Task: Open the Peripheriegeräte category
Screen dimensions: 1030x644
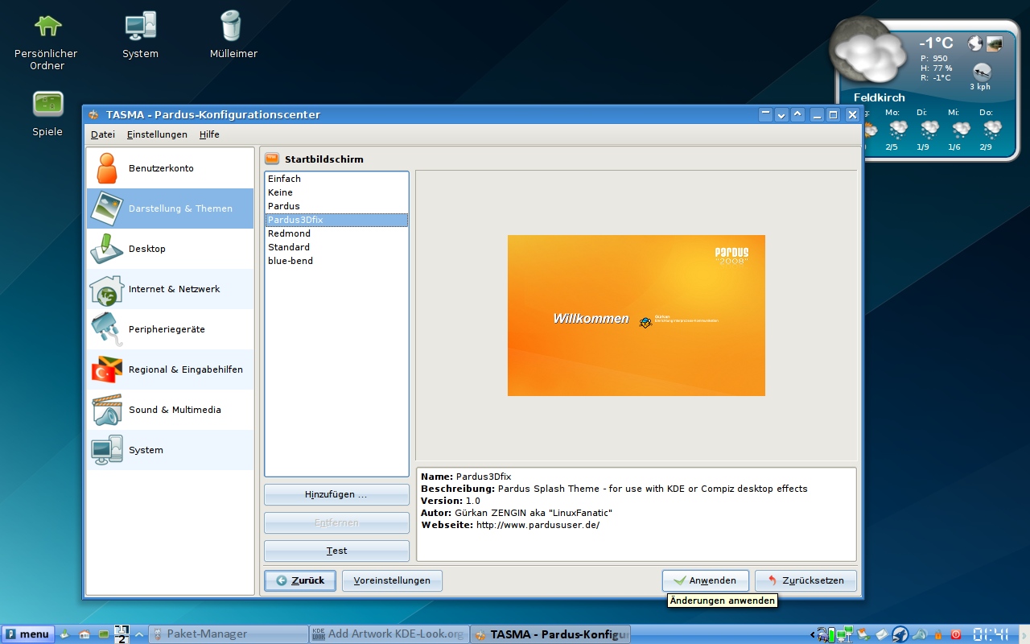Action: tap(170, 329)
